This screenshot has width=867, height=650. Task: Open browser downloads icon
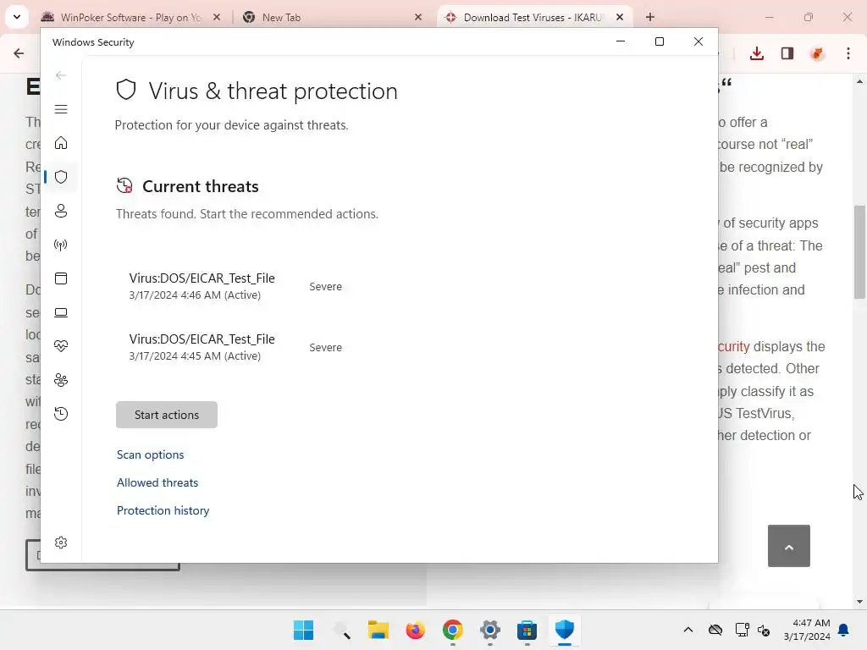(x=756, y=53)
